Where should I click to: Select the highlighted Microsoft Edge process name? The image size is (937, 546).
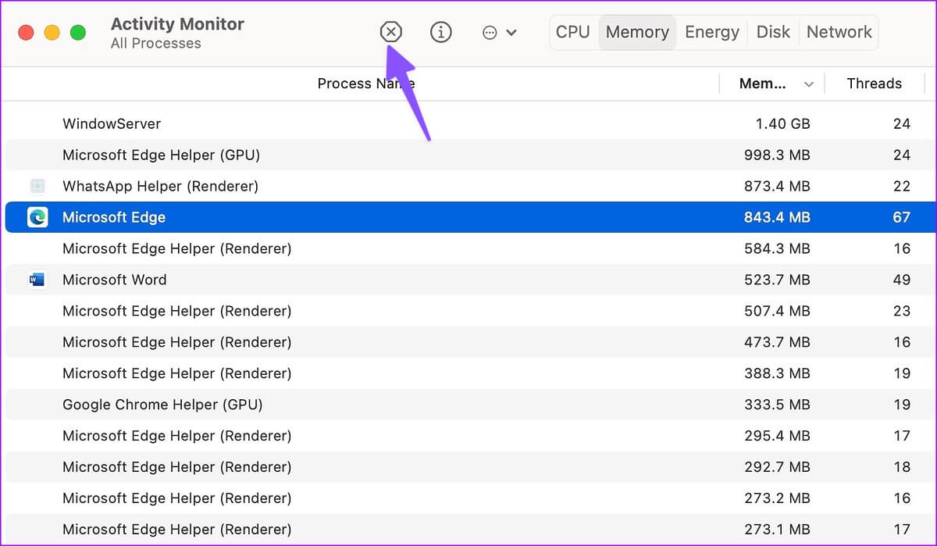pyautogui.click(x=114, y=217)
